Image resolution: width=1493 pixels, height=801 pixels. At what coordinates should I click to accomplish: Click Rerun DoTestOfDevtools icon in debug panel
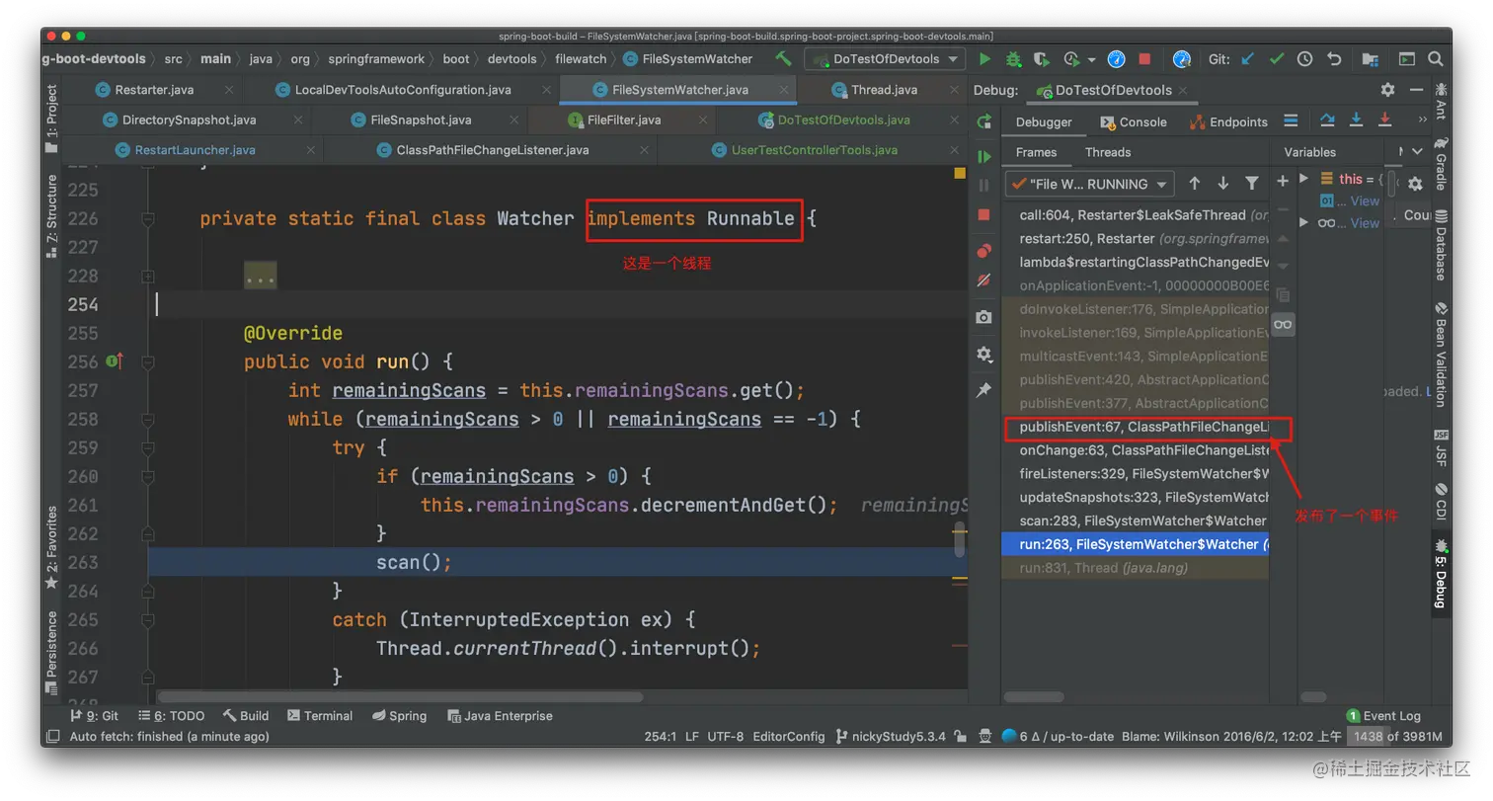[983, 122]
